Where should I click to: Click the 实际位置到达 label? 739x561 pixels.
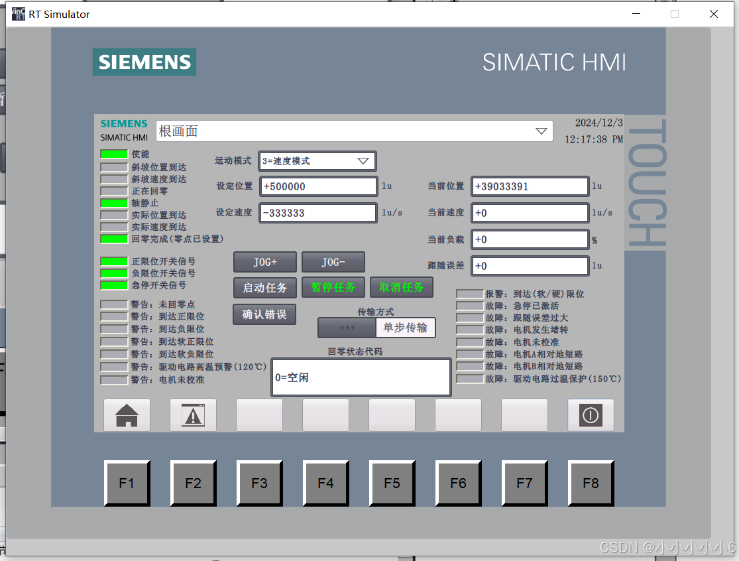click(x=159, y=215)
